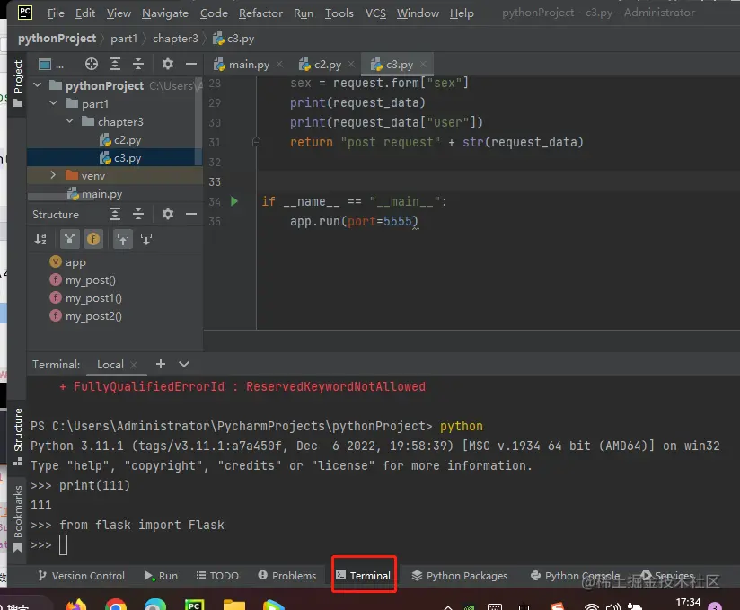Open the Tools menu

pyautogui.click(x=339, y=13)
